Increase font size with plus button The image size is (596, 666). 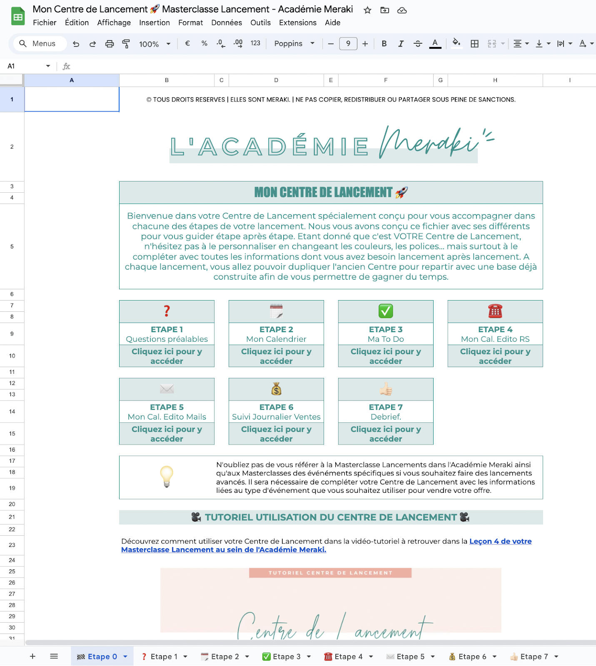coord(365,44)
